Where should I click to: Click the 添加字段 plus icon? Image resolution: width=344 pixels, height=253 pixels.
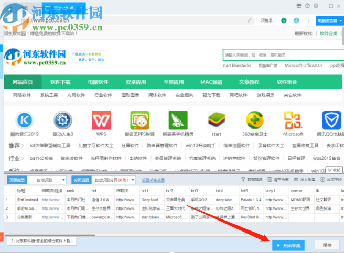tap(322, 179)
